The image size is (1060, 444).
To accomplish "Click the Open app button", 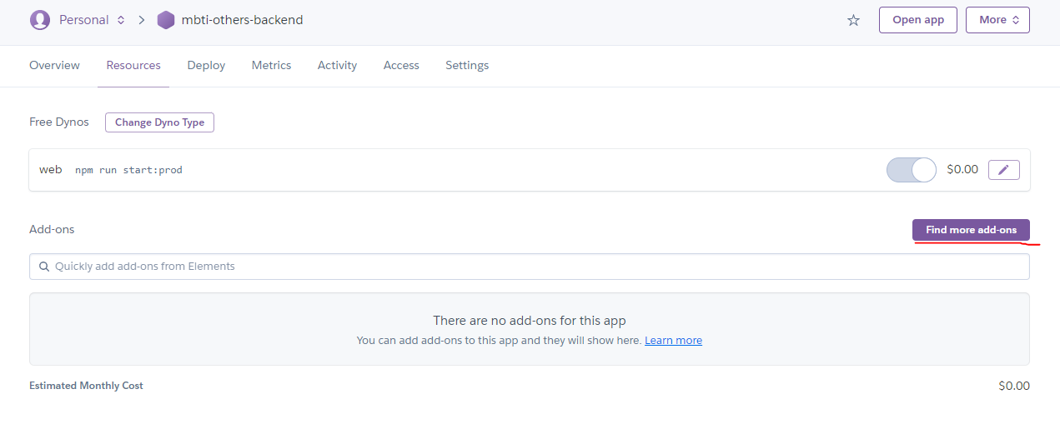I will [x=918, y=20].
